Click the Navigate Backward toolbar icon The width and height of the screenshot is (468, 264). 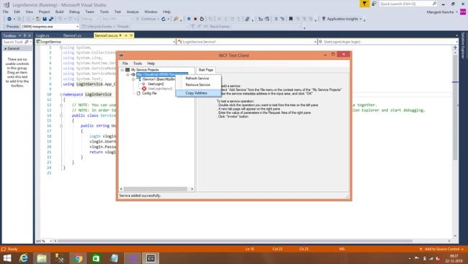tap(9, 19)
